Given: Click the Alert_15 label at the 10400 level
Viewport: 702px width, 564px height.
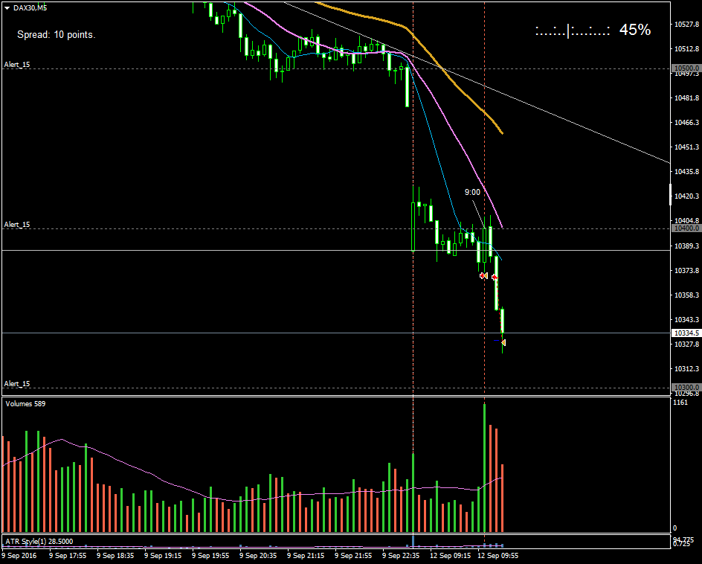Looking at the screenshot, I should [x=17, y=224].
